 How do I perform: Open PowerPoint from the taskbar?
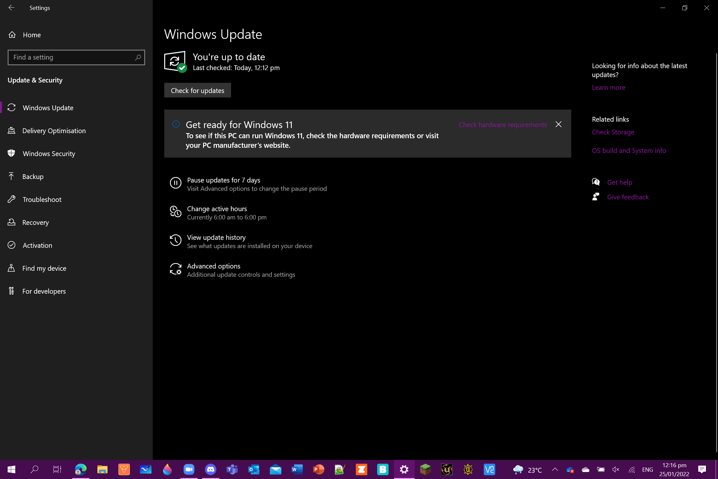319,469
